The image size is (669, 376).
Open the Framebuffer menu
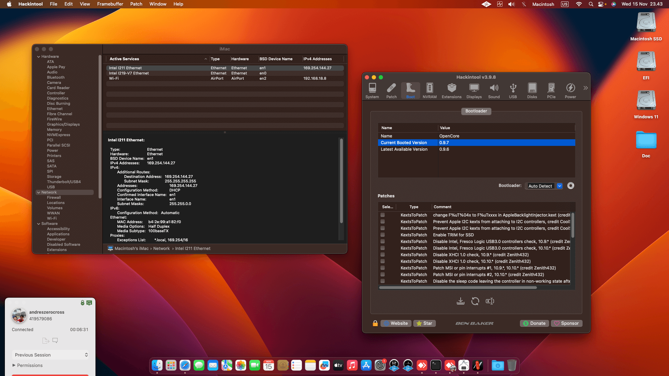point(110,4)
